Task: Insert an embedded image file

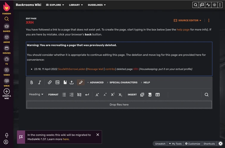Action: (58, 82)
